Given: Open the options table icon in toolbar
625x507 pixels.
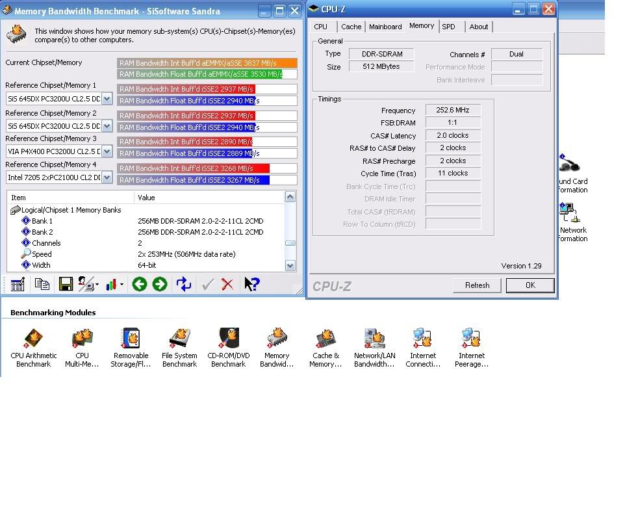Looking at the screenshot, I should [x=18, y=284].
